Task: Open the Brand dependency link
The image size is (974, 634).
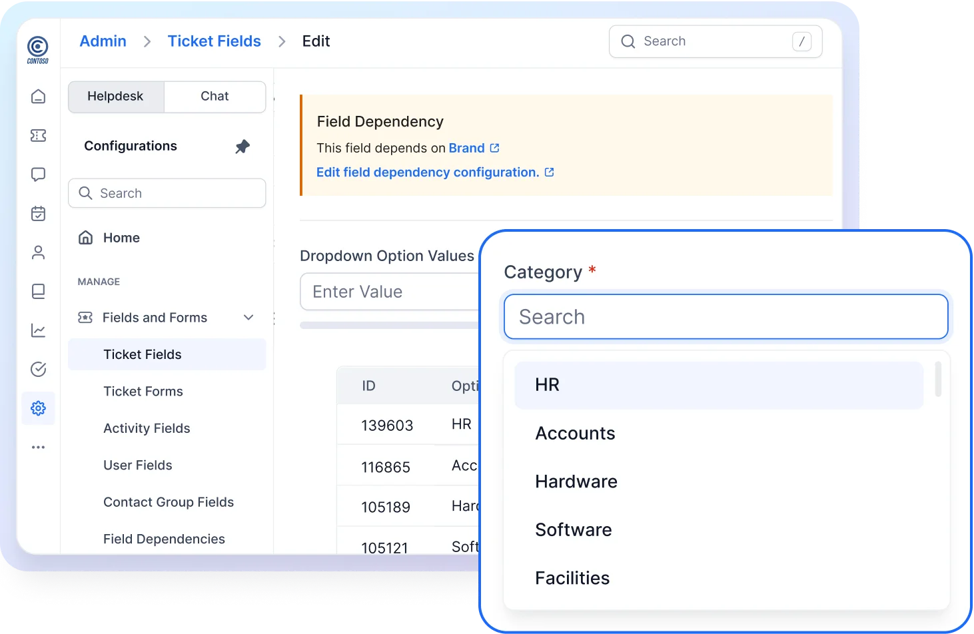Action: point(467,148)
